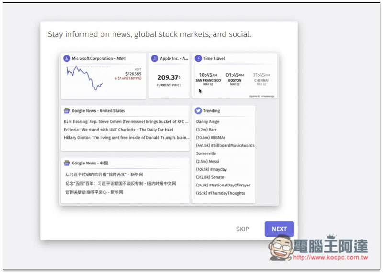Click the Microsoft Corporation stock chart icon
The width and height of the screenshot is (383, 273).
67,58
